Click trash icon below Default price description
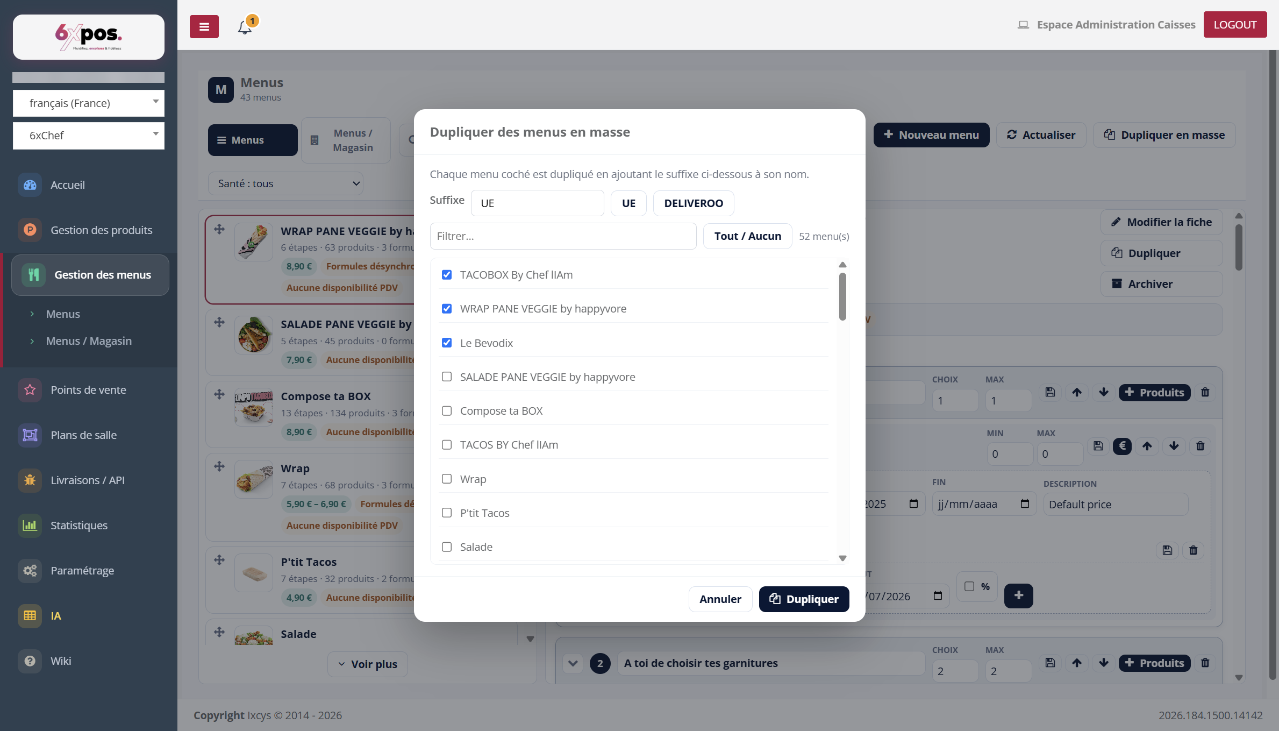The width and height of the screenshot is (1279, 731). click(x=1193, y=550)
